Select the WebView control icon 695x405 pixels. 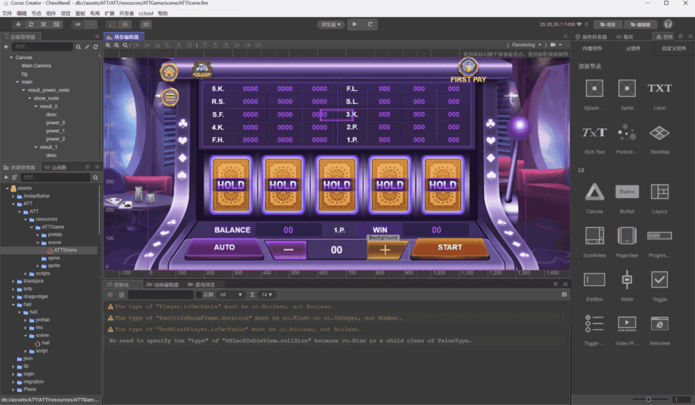point(658,325)
